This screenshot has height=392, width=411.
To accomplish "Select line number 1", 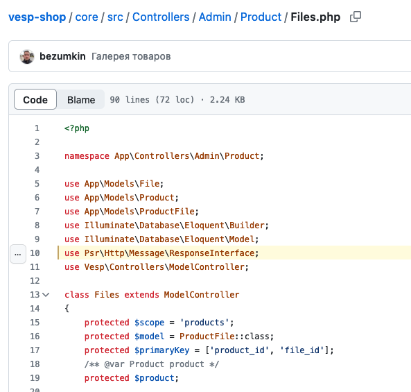I will pyautogui.click(x=37, y=128).
